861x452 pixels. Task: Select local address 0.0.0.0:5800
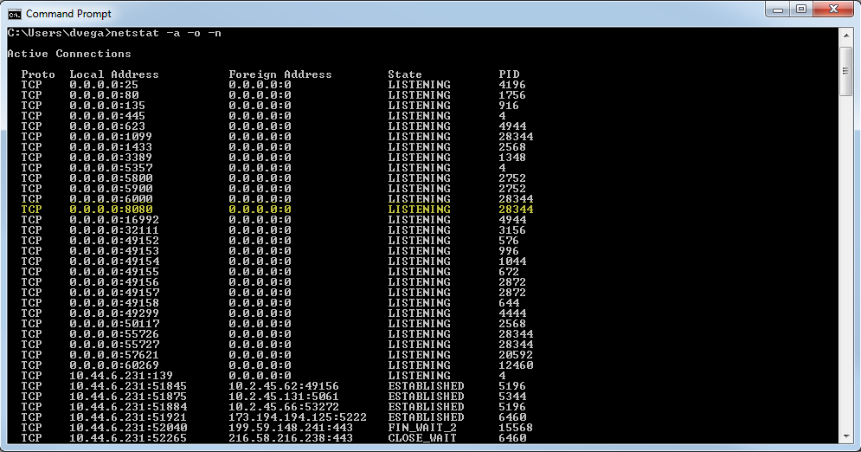coord(111,178)
